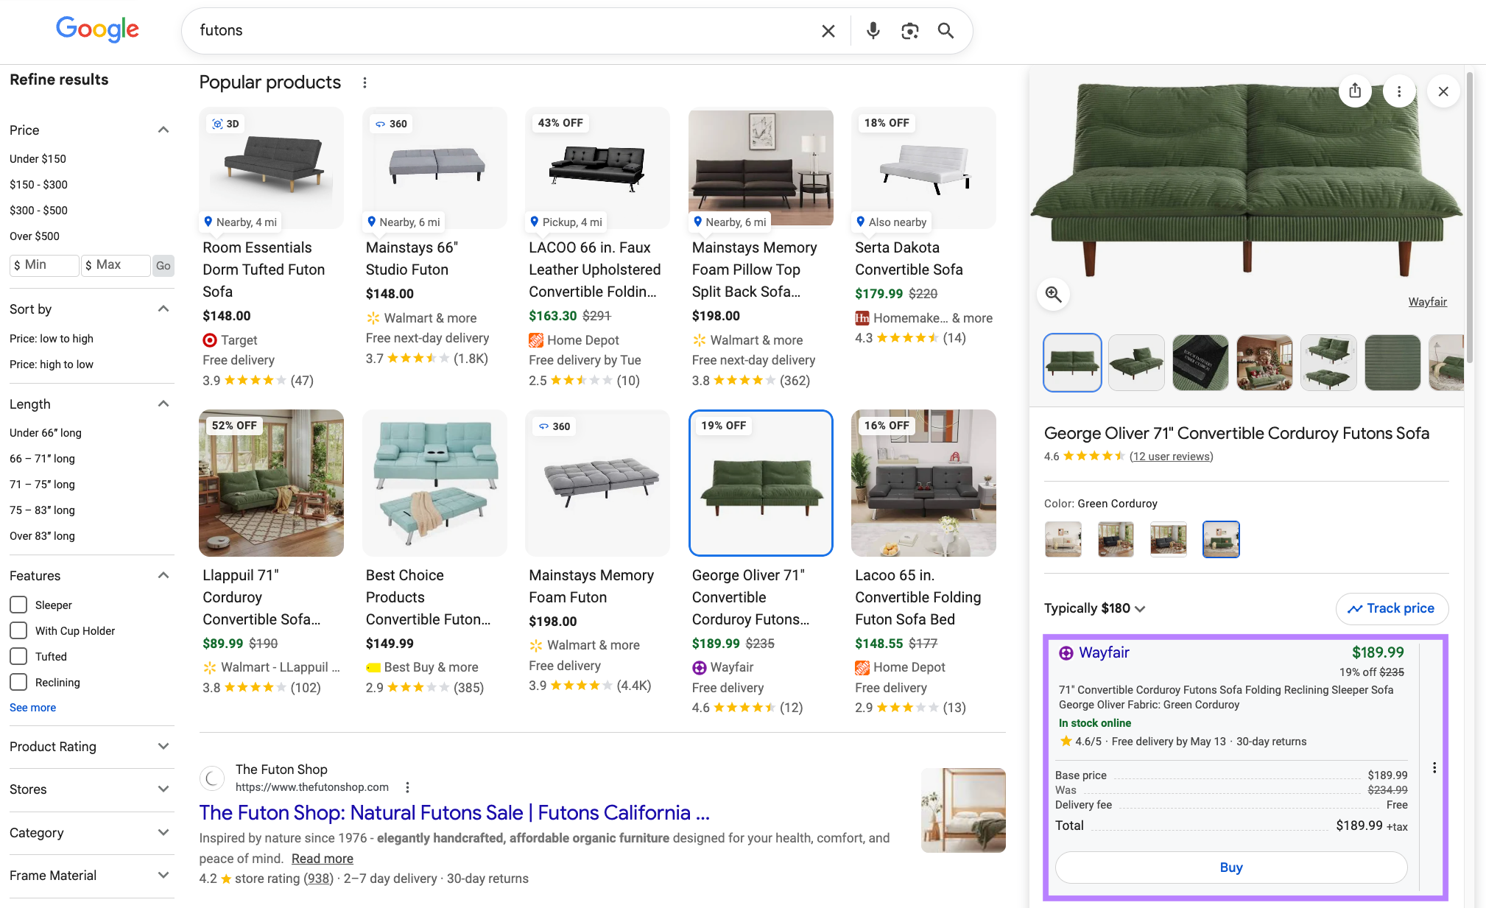Click the Buy button
The image size is (1486, 908).
click(x=1231, y=867)
